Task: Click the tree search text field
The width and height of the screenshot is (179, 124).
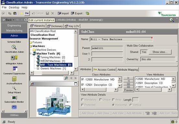Action: tap(47, 78)
